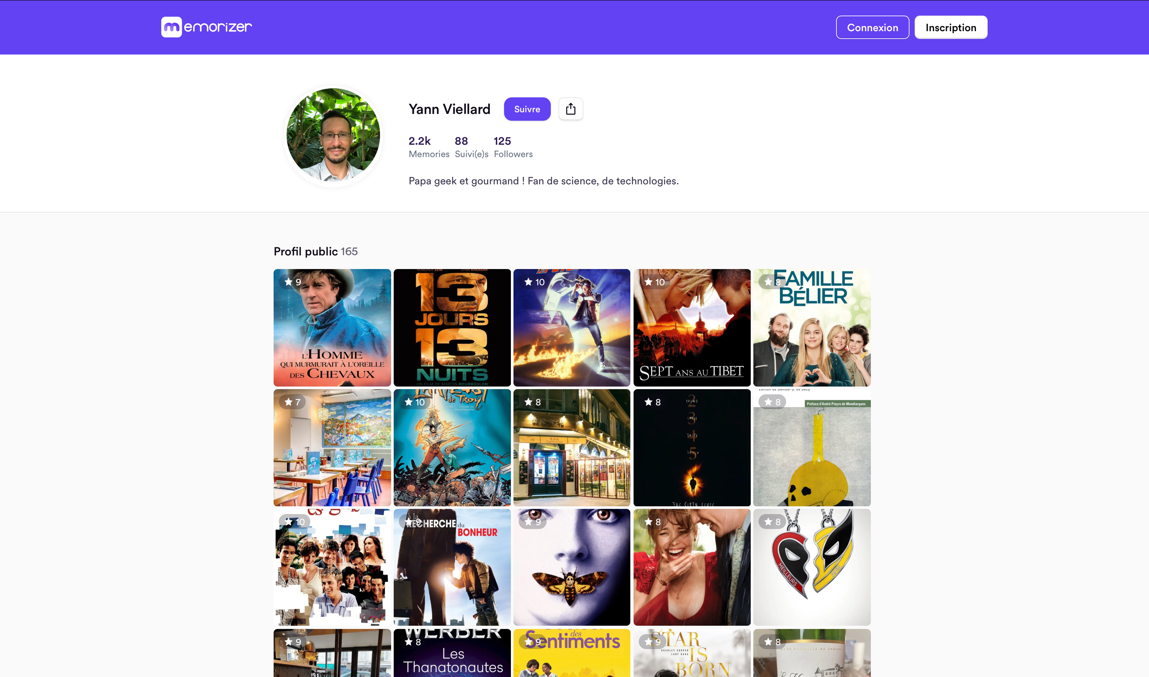The image size is (1149, 677).
Task: Click the star 10 rating on Lanfeust de Troy
Action: click(414, 402)
